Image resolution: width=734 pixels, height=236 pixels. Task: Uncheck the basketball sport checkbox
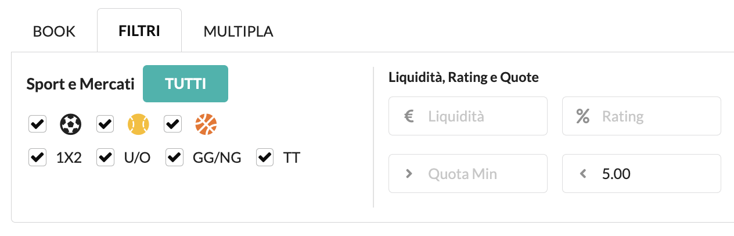tap(173, 124)
